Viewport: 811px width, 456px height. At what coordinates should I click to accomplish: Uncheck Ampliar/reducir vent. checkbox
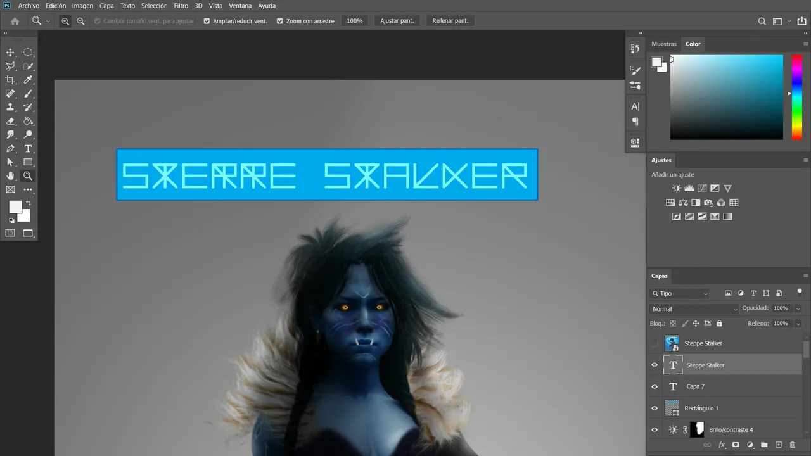point(207,21)
